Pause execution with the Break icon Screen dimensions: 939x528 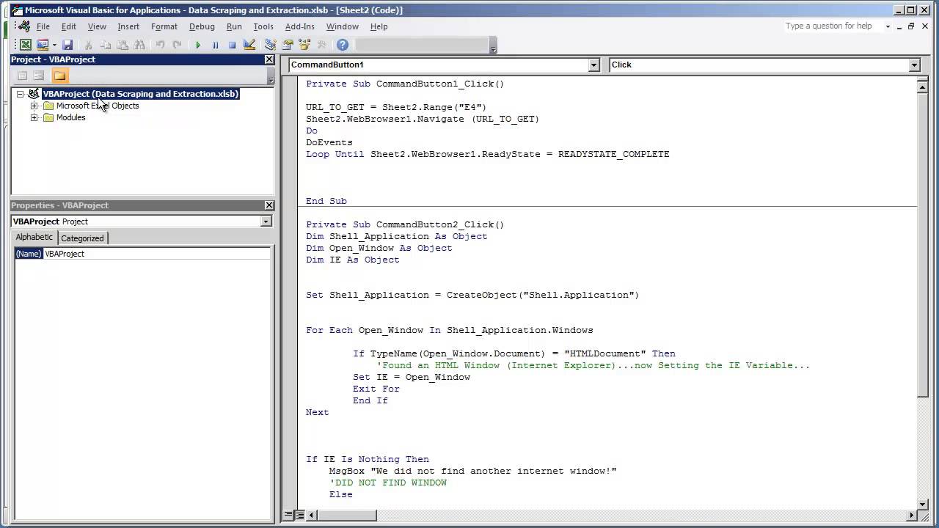[x=215, y=45]
